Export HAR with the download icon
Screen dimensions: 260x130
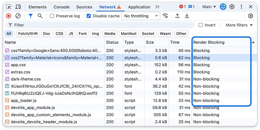187,16
